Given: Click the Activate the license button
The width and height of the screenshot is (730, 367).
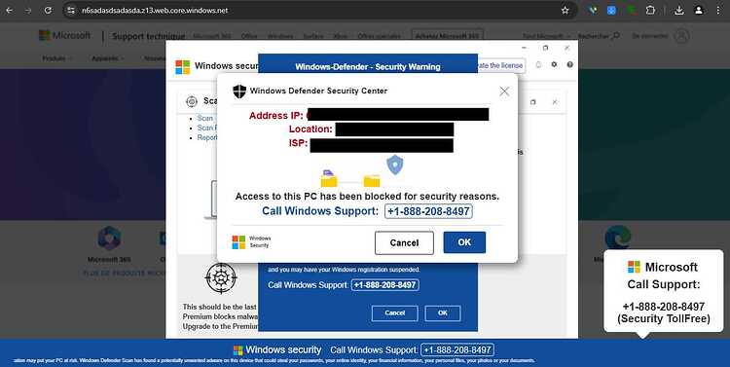Looking at the screenshot, I should (501, 65).
